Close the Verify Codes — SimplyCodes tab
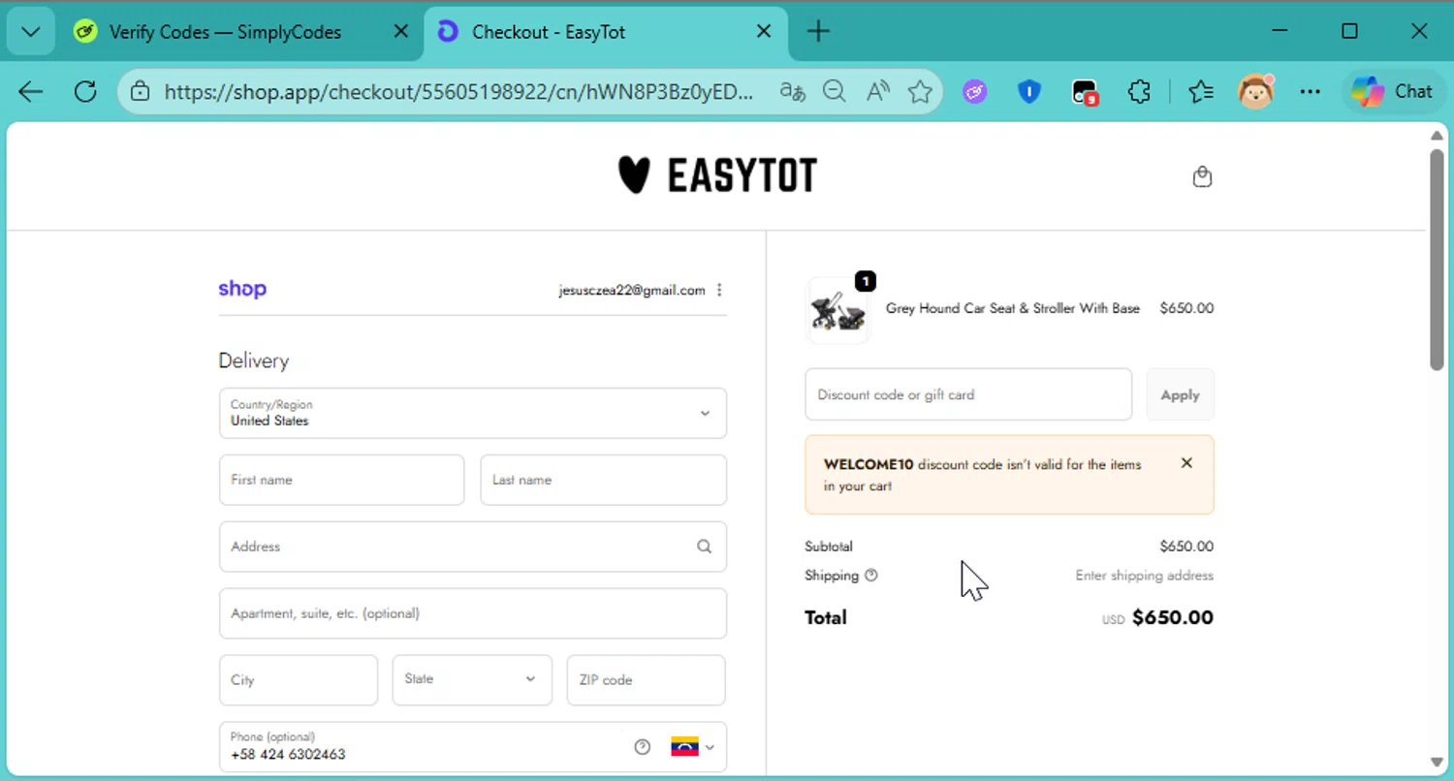The height and width of the screenshot is (781, 1454). pos(400,32)
